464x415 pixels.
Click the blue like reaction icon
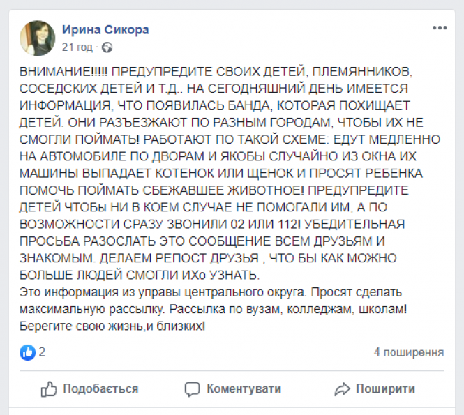[x=28, y=352]
